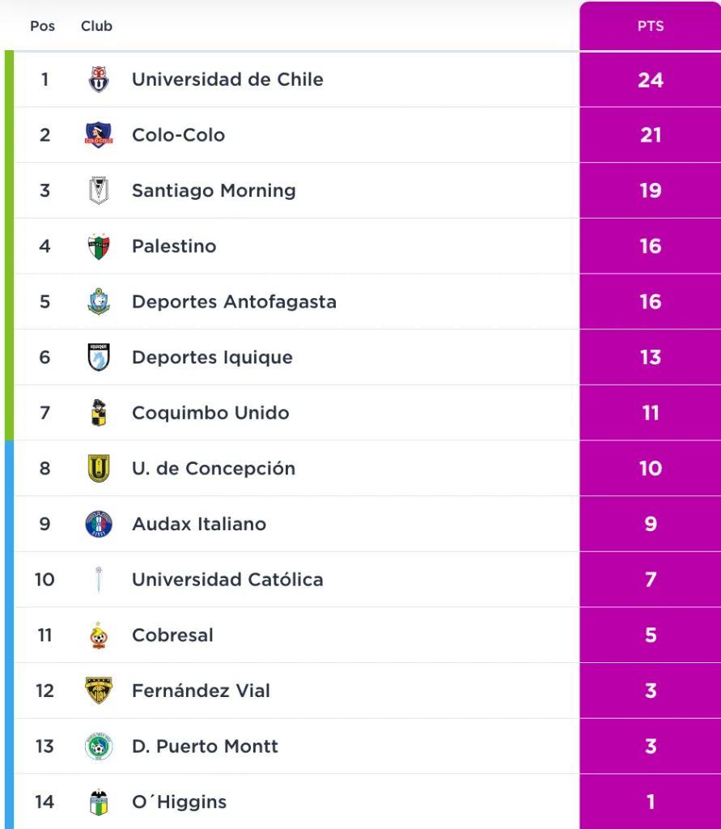
Task: Click the Colo-Colo club logo
Action: [x=99, y=135]
